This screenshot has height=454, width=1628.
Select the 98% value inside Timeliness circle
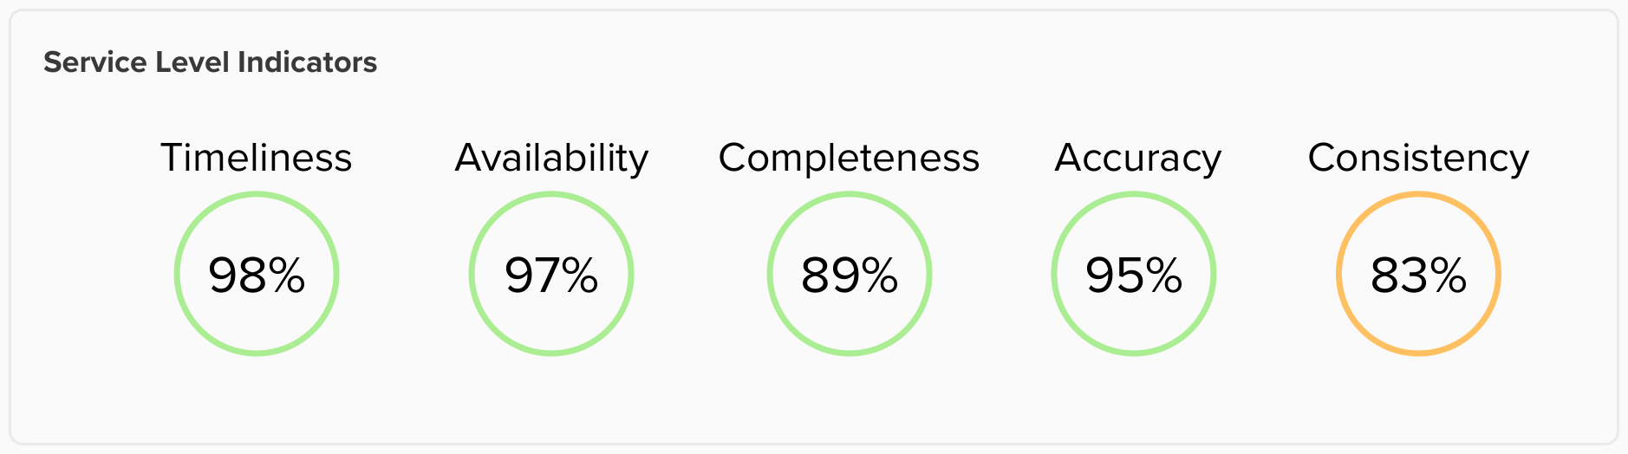point(257,276)
